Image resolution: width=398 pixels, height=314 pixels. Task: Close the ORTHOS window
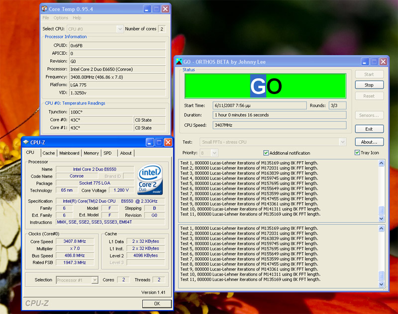point(383,61)
